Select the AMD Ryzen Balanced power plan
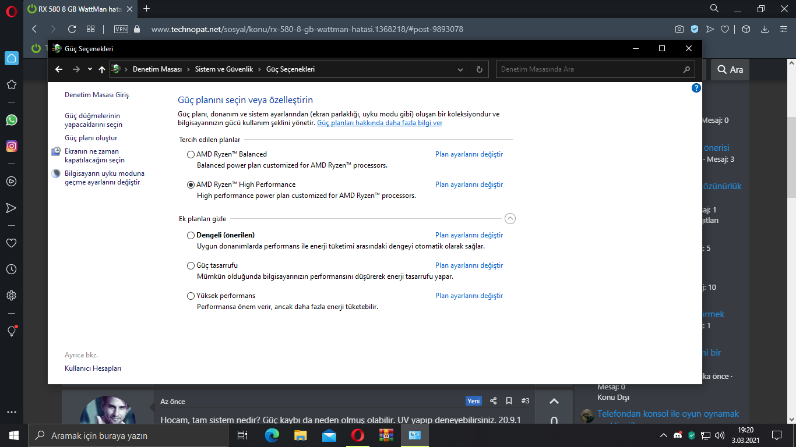Screen dimensions: 796x447 tap(191, 155)
